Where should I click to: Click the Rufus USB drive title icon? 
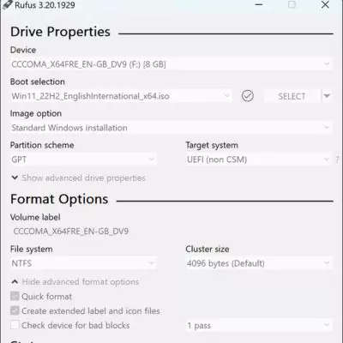[7, 4]
